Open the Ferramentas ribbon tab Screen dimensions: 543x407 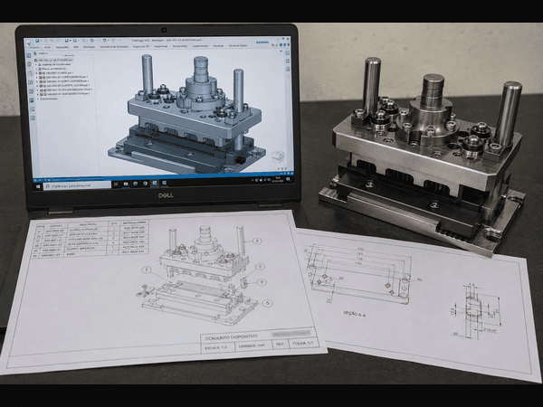point(180,46)
